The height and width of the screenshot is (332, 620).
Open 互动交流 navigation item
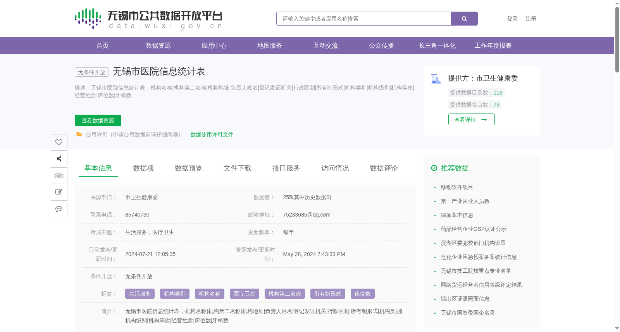[x=325, y=46]
